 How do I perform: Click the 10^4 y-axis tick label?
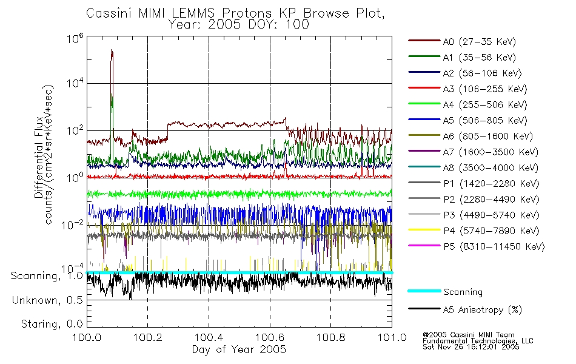(x=75, y=84)
